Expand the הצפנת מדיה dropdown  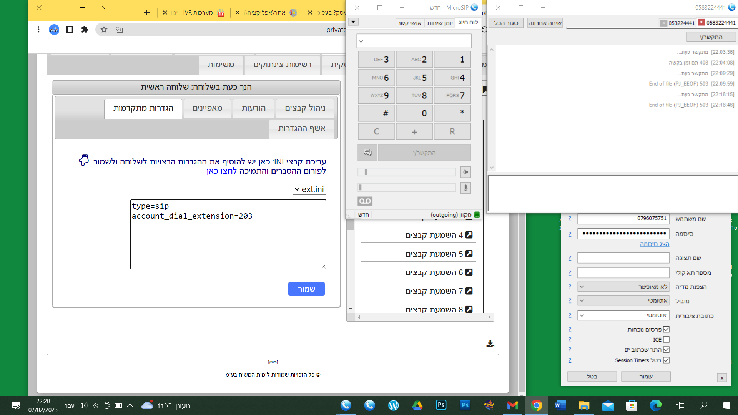click(623, 287)
